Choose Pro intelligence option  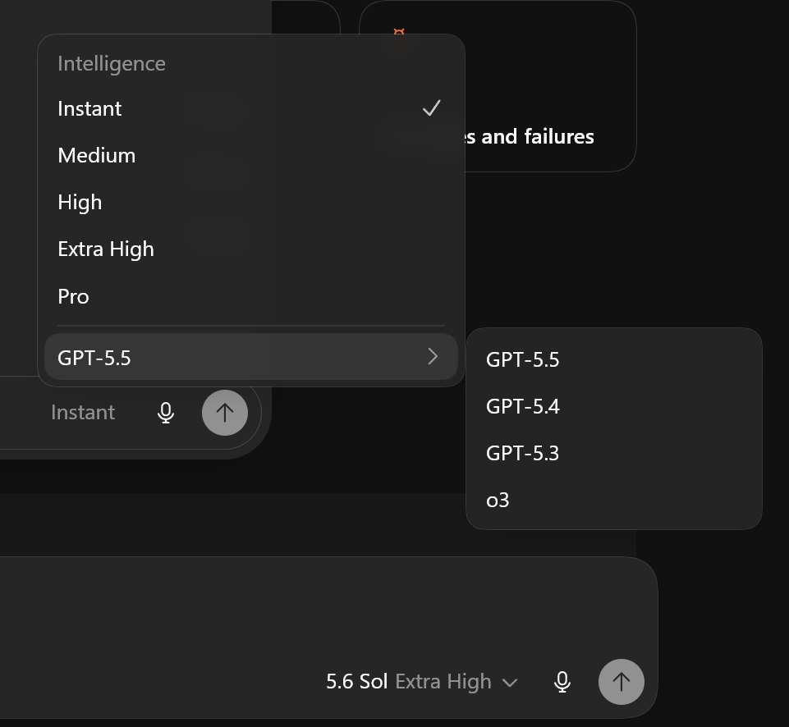250,296
